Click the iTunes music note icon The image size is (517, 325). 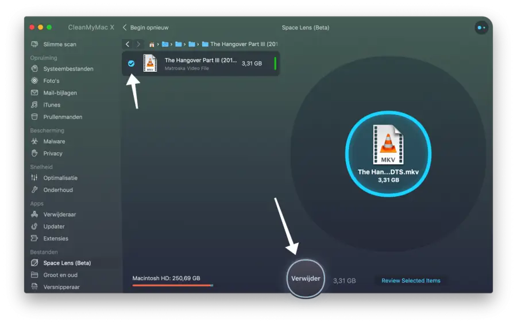pyautogui.click(x=34, y=105)
